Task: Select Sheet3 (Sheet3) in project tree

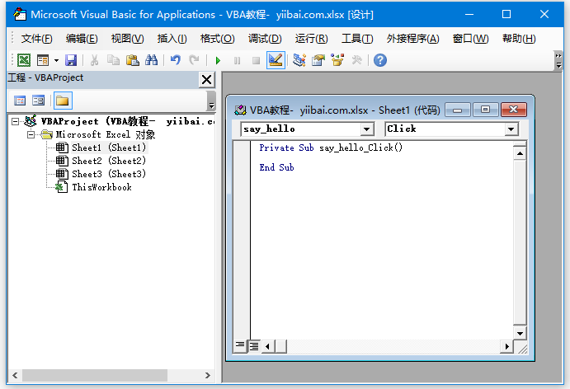Action: tap(109, 174)
